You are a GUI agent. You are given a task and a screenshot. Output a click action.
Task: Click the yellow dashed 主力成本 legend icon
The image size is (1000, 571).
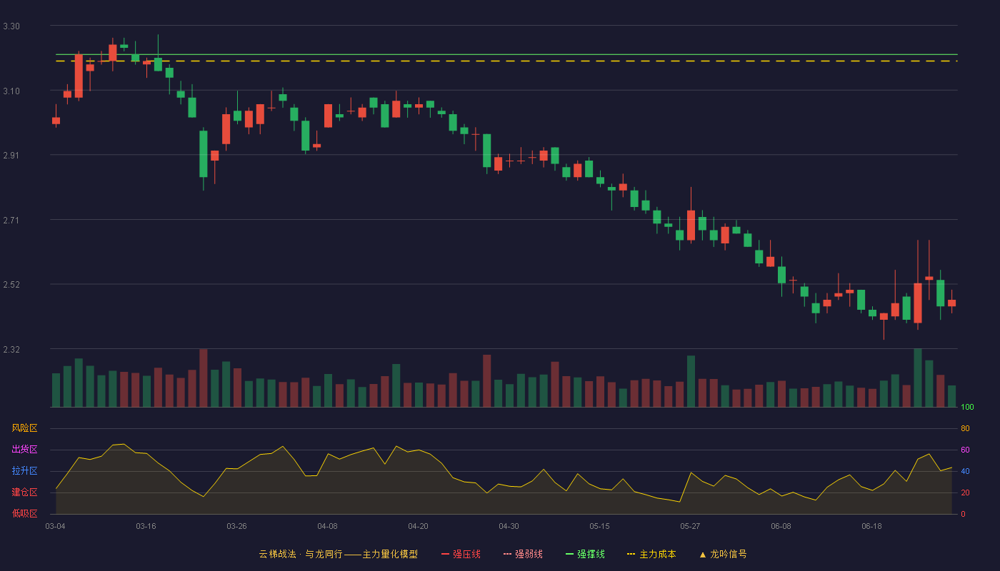(x=631, y=554)
